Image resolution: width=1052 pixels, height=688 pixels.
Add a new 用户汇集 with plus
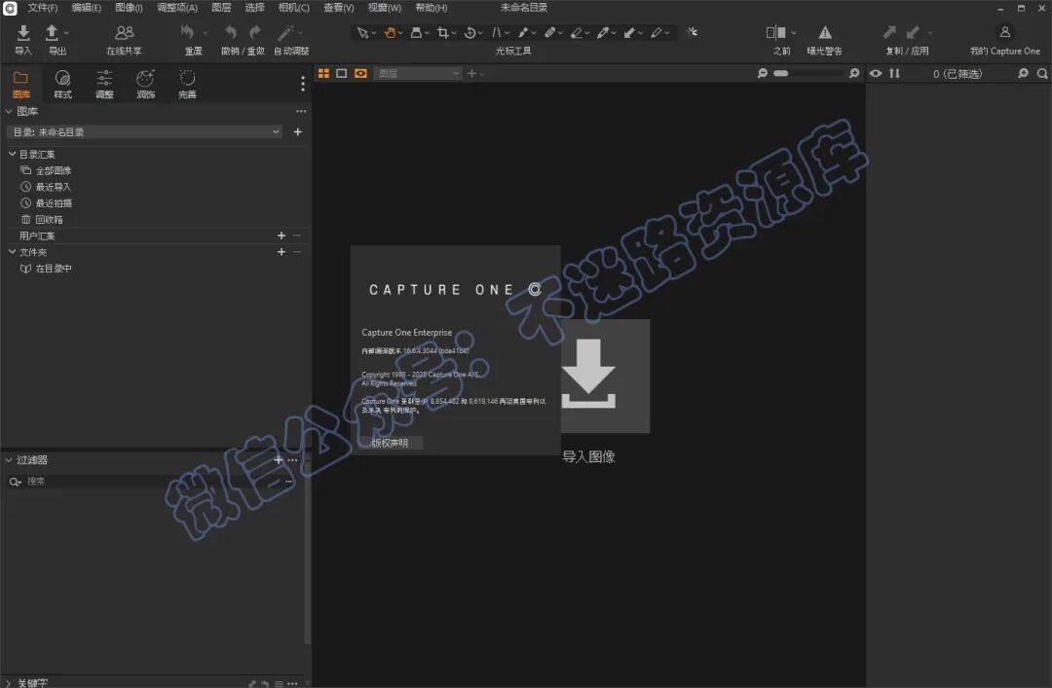[282, 235]
